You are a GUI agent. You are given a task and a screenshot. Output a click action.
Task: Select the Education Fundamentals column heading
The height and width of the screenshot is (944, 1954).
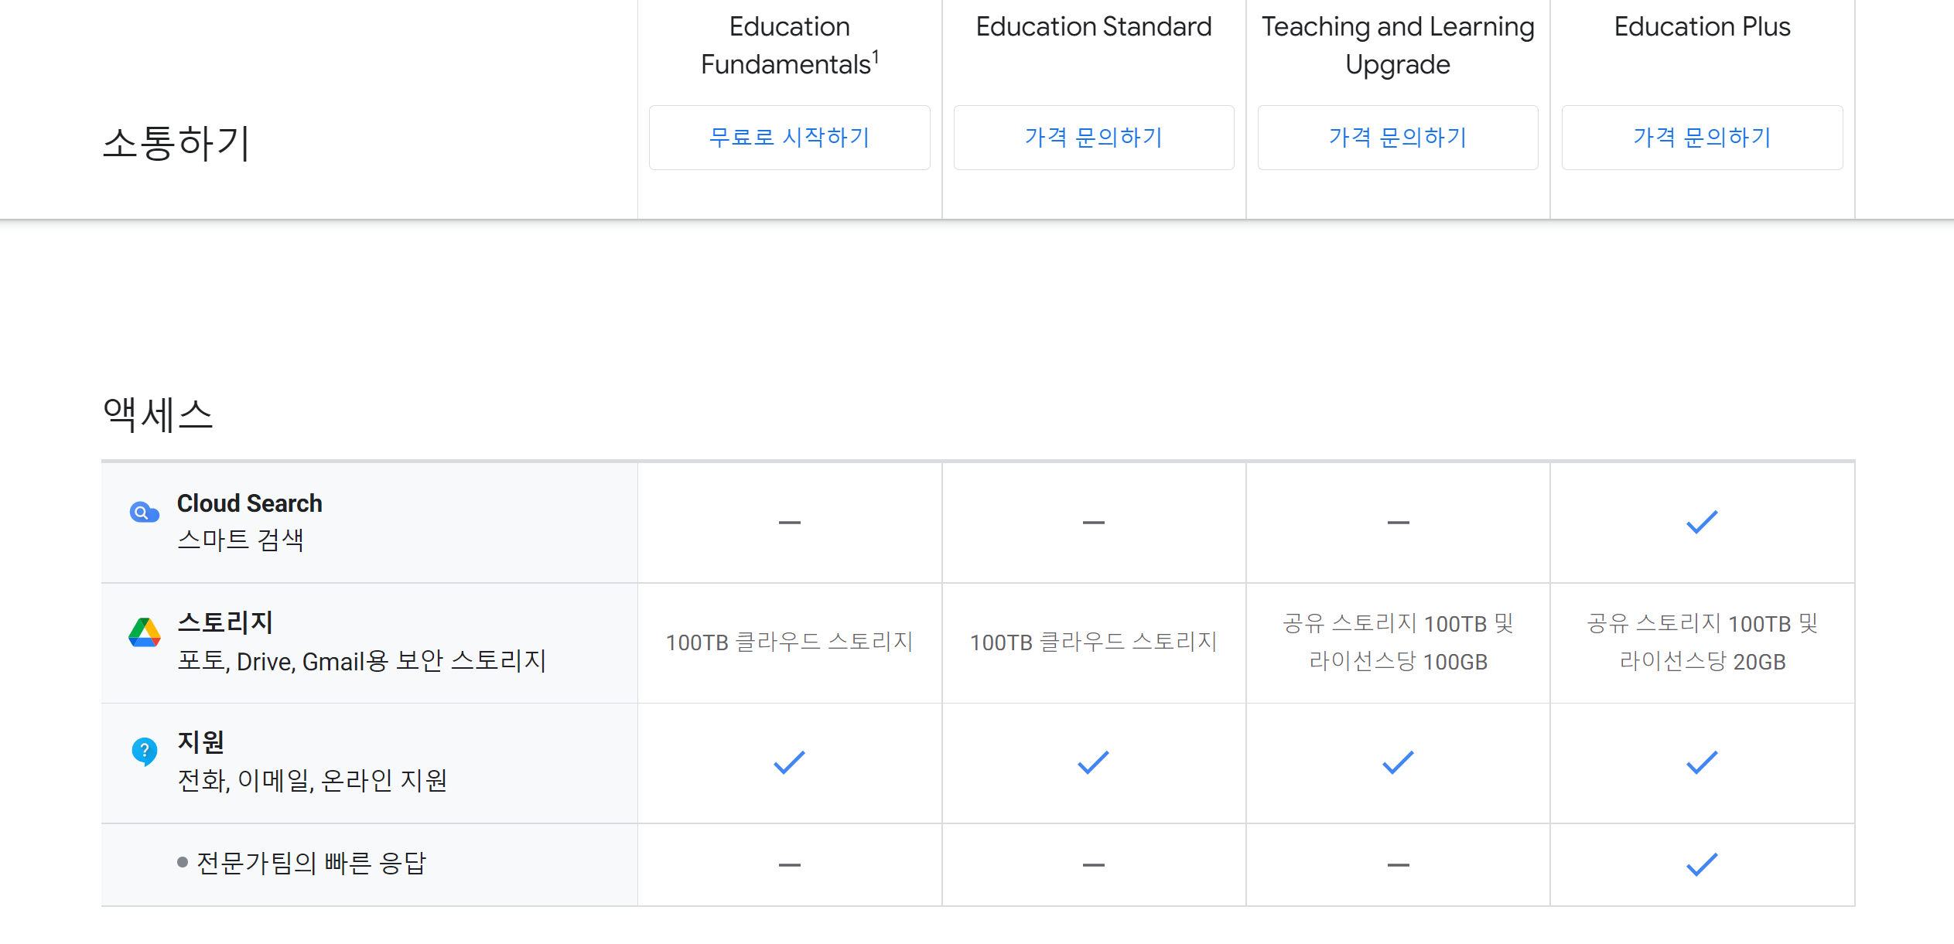pyautogui.click(x=789, y=45)
